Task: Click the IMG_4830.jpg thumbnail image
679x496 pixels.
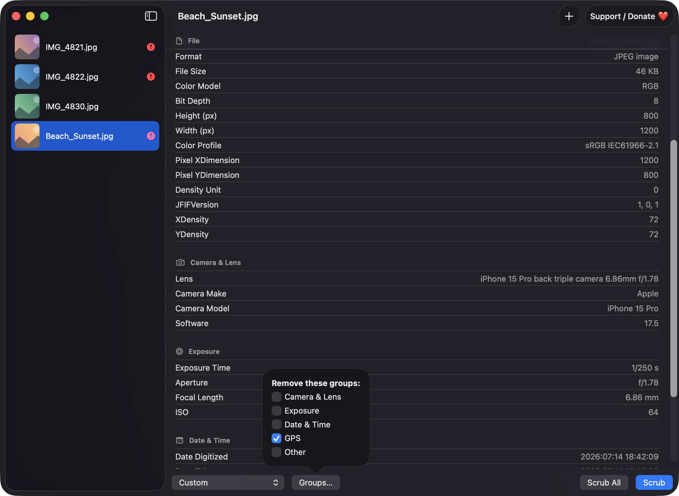Action: (x=27, y=106)
